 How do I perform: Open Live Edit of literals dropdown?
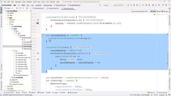(x=140, y=11)
